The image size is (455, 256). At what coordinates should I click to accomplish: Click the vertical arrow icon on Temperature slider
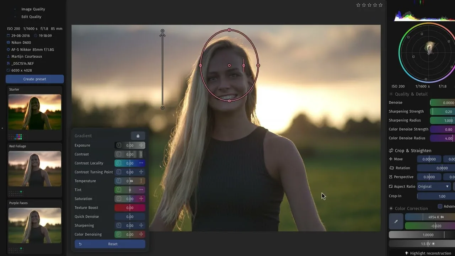click(x=141, y=181)
